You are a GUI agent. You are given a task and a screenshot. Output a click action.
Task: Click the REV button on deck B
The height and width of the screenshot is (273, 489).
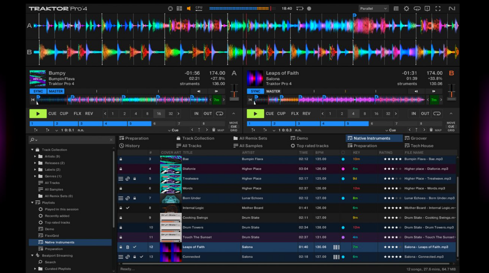coord(307,113)
